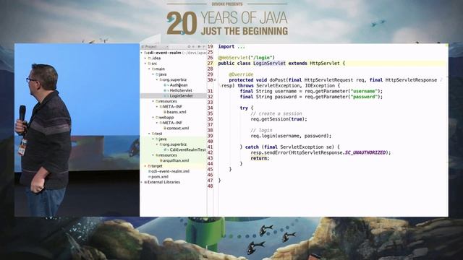Image resolution: width=463 pixels, height=260 pixels.
Task: Collapse the test folder arrow
Action: click(x=150, y=134)
